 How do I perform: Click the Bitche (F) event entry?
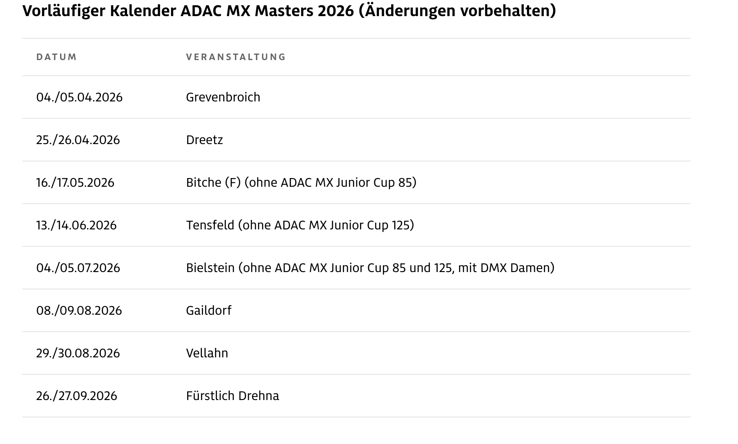[213, 182]
